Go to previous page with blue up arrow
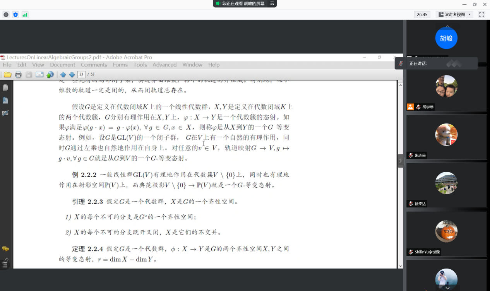The height and width of the screenshot is (291, 490). point(63,75)
